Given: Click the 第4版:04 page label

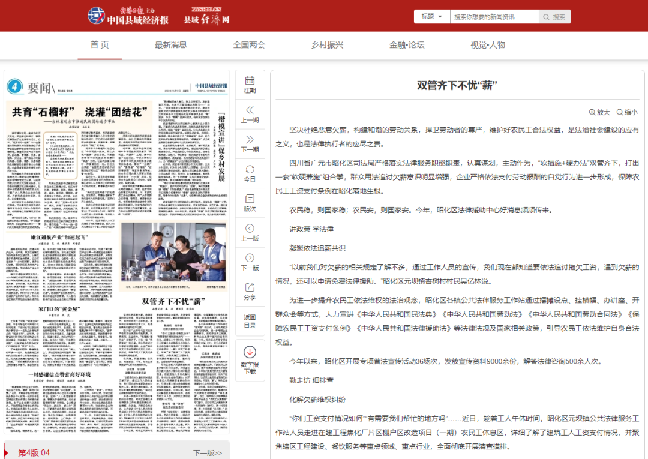Looking at the screenshot, I should [x=34, y=453].
